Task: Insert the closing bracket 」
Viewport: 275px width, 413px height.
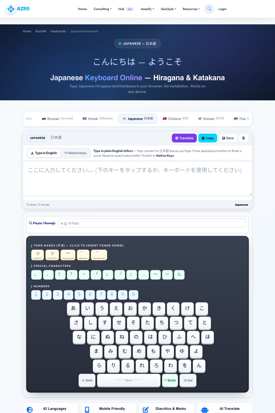Action: click(x=108, y=275)
